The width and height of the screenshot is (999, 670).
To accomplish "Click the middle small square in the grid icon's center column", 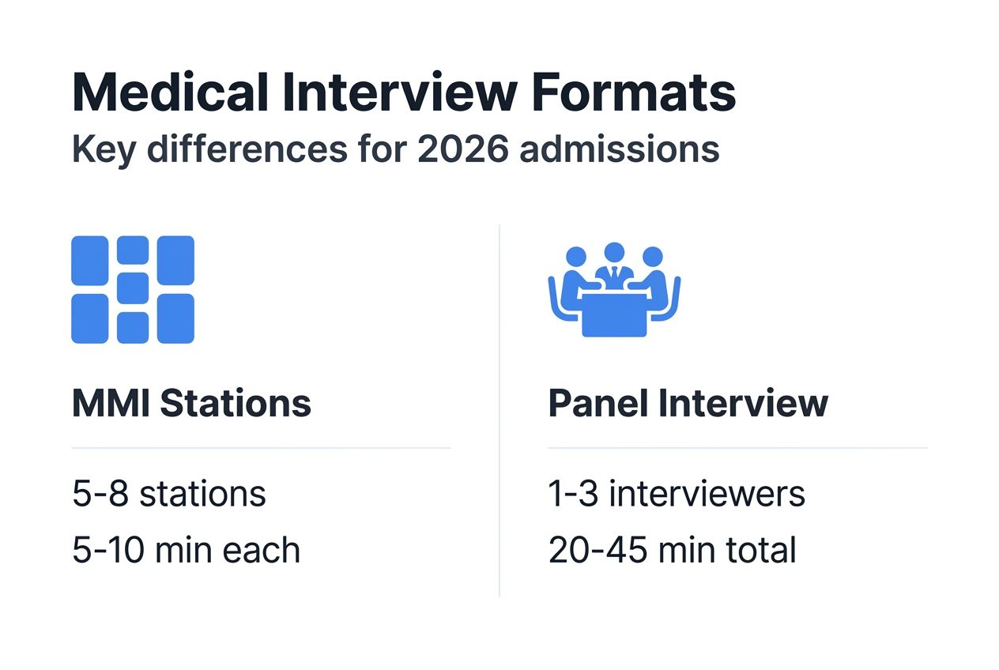I will pyautogui.click(x=133, y=289).
